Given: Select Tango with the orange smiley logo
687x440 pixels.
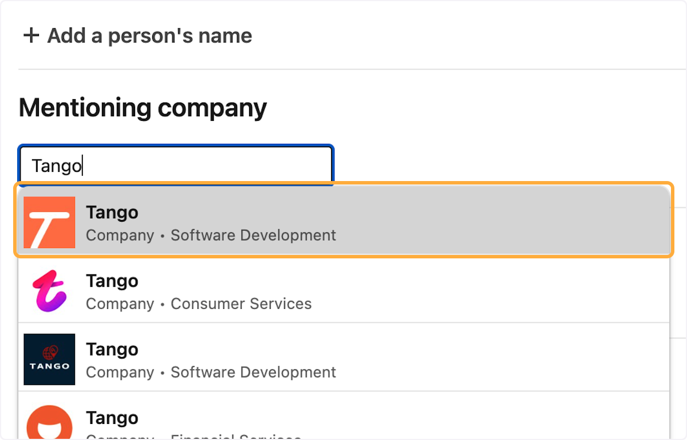Looking at the screenshot, I should pyautogui.click(x=343, y=417).
